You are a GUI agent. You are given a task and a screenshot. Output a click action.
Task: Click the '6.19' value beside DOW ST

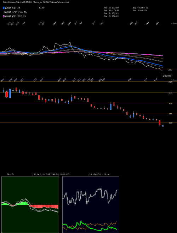pyautogui.click(x=42, y=8)
